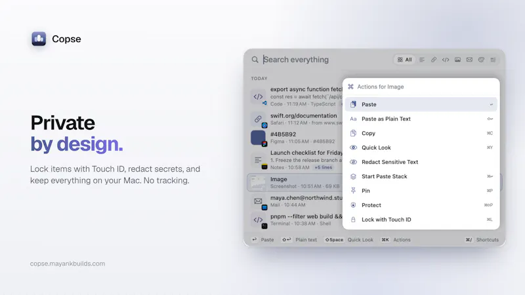Click the Mail · 10:44 AM subtitle

click(x=288, y=205)
